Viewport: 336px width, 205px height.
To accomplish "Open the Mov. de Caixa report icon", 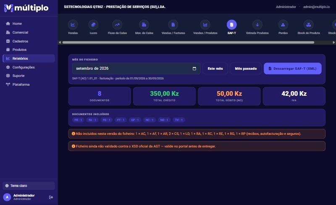I will [144, 25].
